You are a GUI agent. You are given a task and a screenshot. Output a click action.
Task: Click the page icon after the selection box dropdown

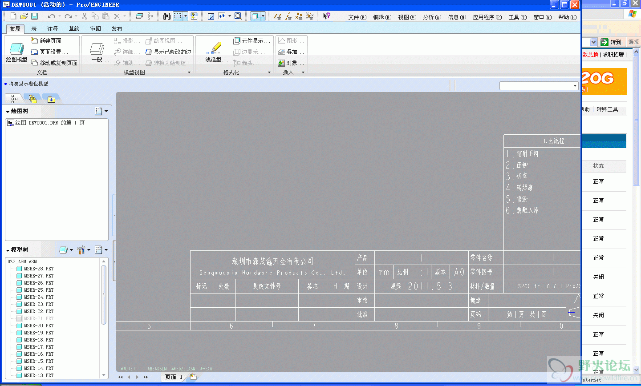click(194, 16)
